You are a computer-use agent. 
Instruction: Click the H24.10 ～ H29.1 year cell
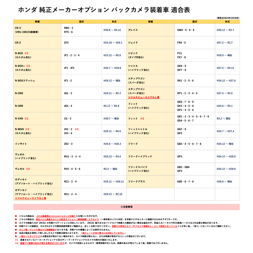[x=114, y=43]
